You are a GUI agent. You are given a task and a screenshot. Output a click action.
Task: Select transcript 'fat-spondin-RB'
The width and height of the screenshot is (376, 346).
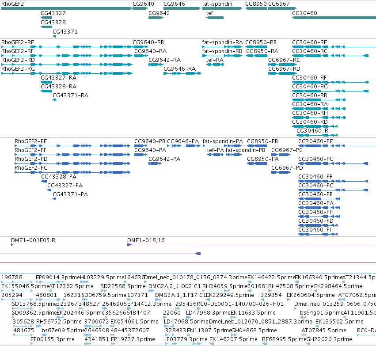click(222, 51)
